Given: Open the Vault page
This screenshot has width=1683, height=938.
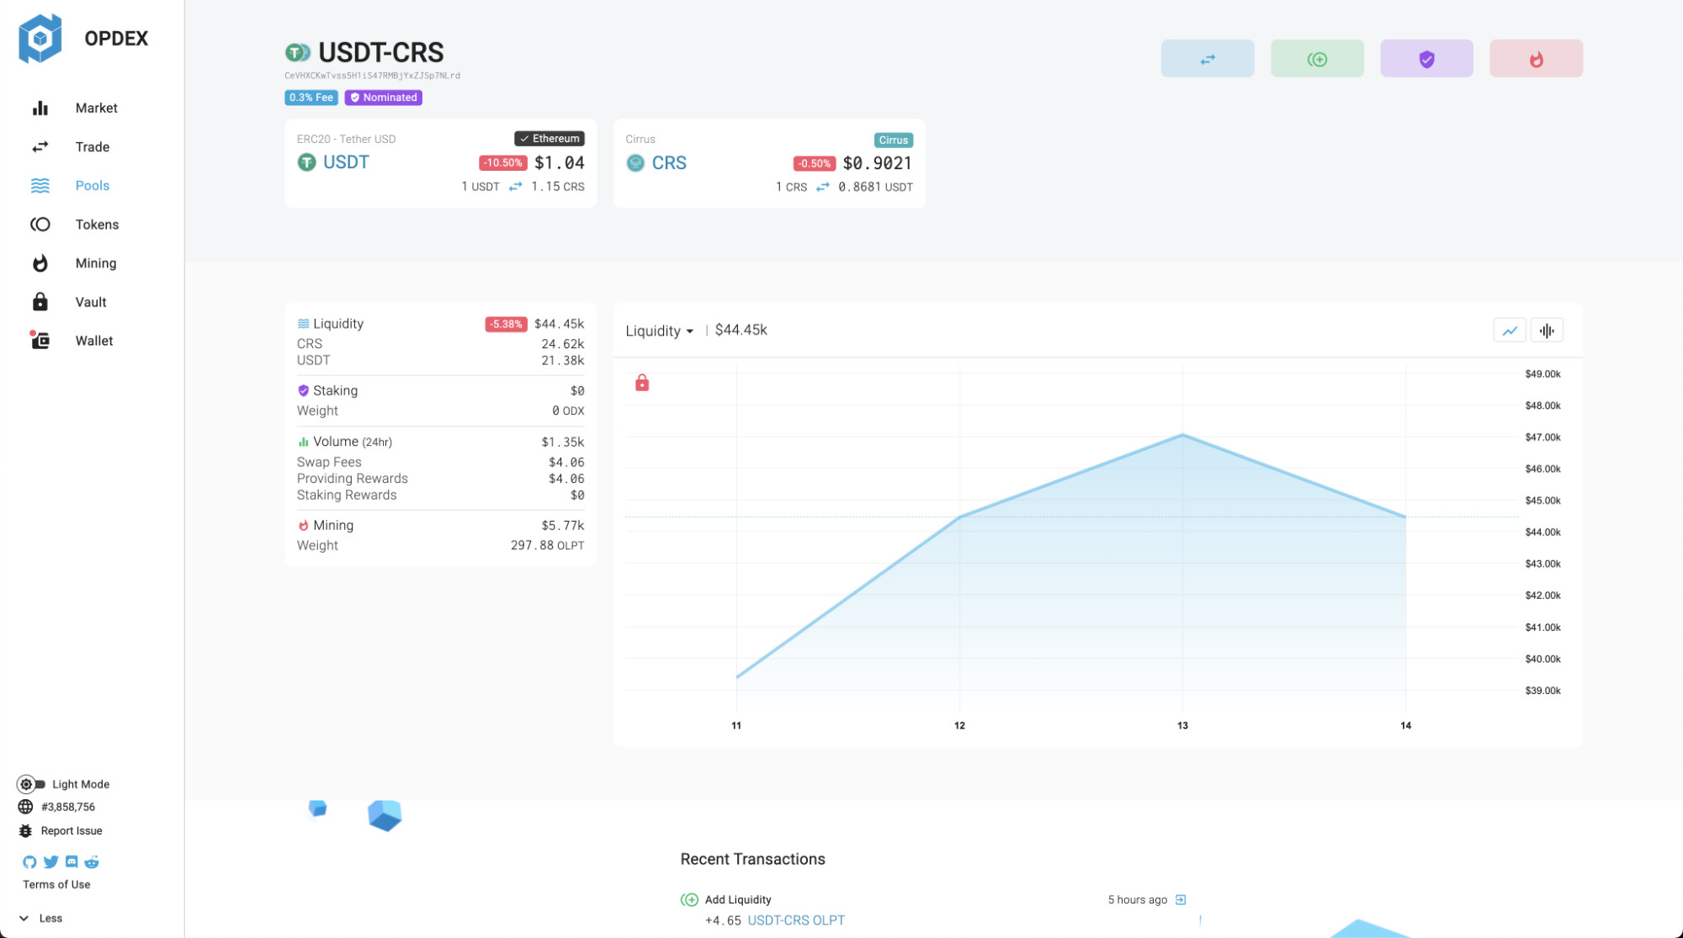Looking at the screenshot, I should [x=91, y=301].
